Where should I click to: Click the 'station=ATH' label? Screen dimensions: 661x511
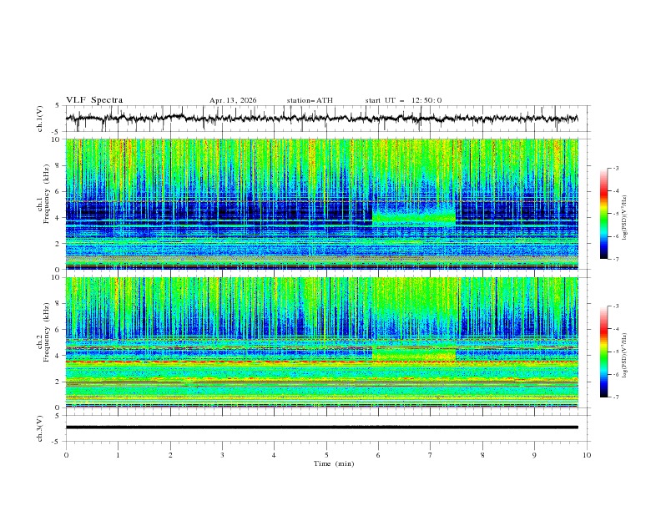point(310,100)
